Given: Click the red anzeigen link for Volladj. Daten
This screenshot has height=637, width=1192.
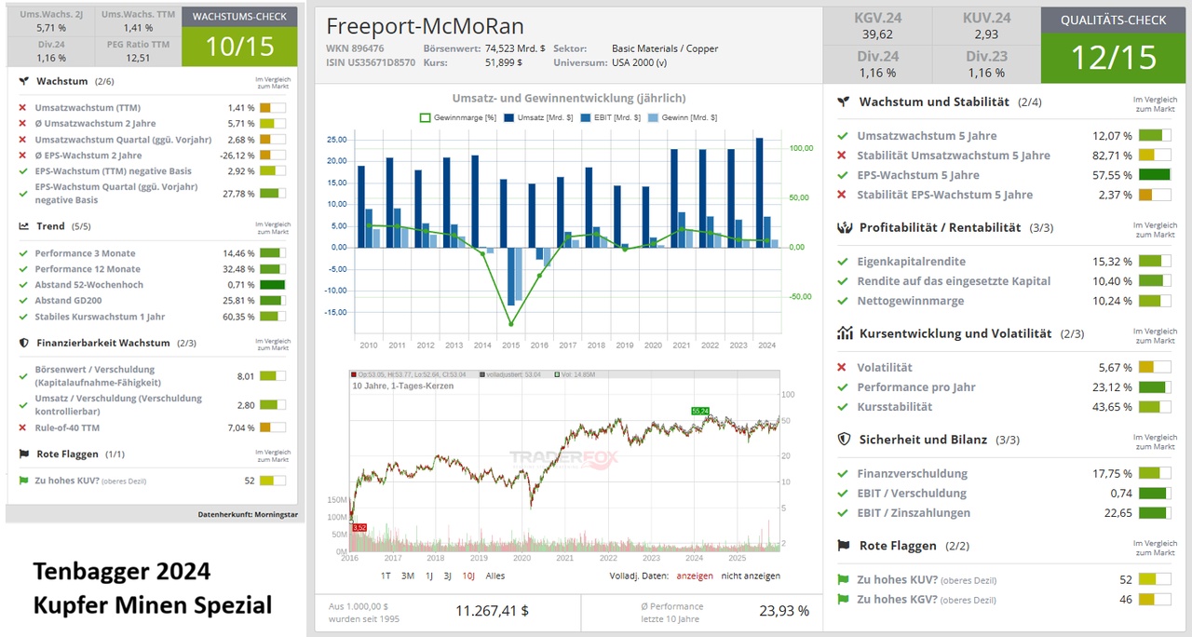Looking at the screenshot, I should (695, 576).
